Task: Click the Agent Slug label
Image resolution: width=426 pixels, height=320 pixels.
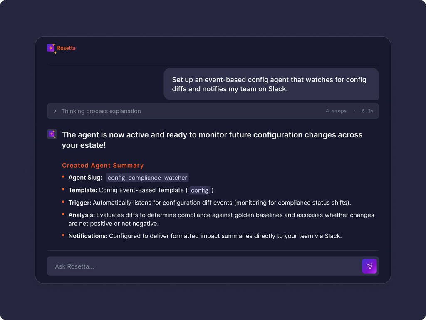Action: [x=85, y=178]
